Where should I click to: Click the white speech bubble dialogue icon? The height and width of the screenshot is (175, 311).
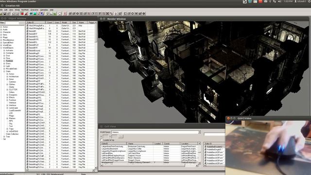click(60, 14)
